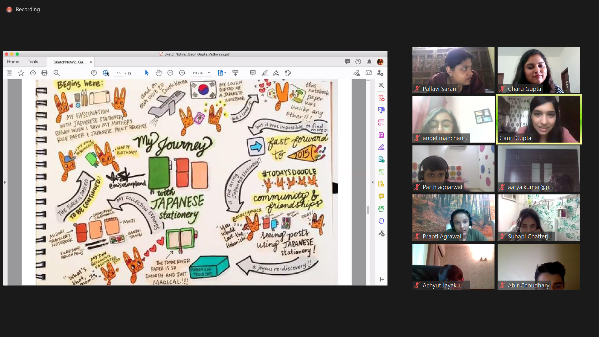This screenshot has width=599, height=337.
Task: Bookmark document with the star icon
Action: coord(21,73)
